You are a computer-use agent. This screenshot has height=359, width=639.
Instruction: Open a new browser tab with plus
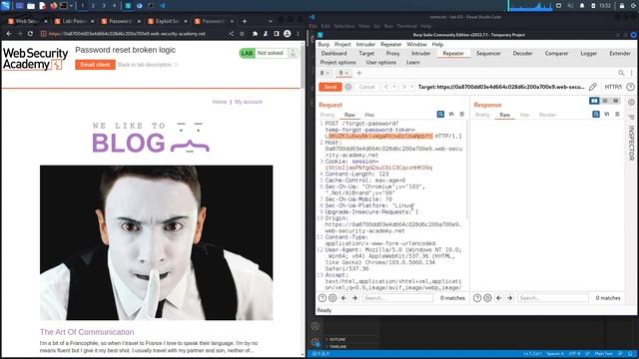245,21
